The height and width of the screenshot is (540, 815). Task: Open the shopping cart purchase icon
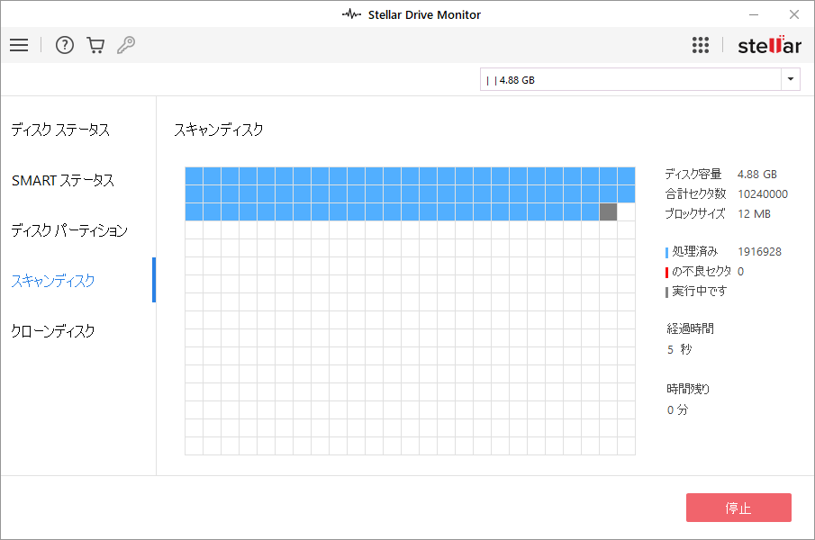[95, 45]
